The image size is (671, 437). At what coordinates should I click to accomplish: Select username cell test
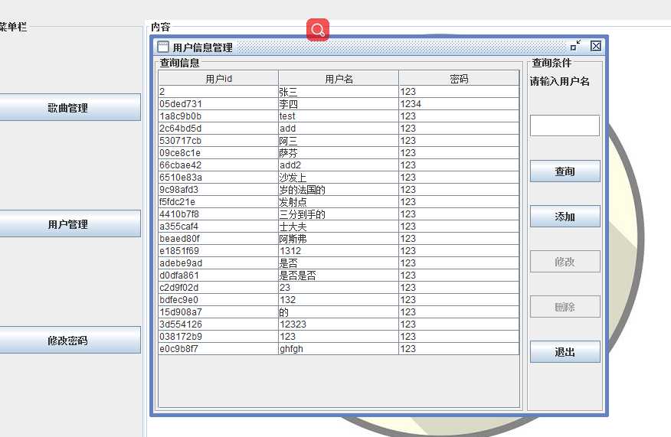tap(339, 116)
